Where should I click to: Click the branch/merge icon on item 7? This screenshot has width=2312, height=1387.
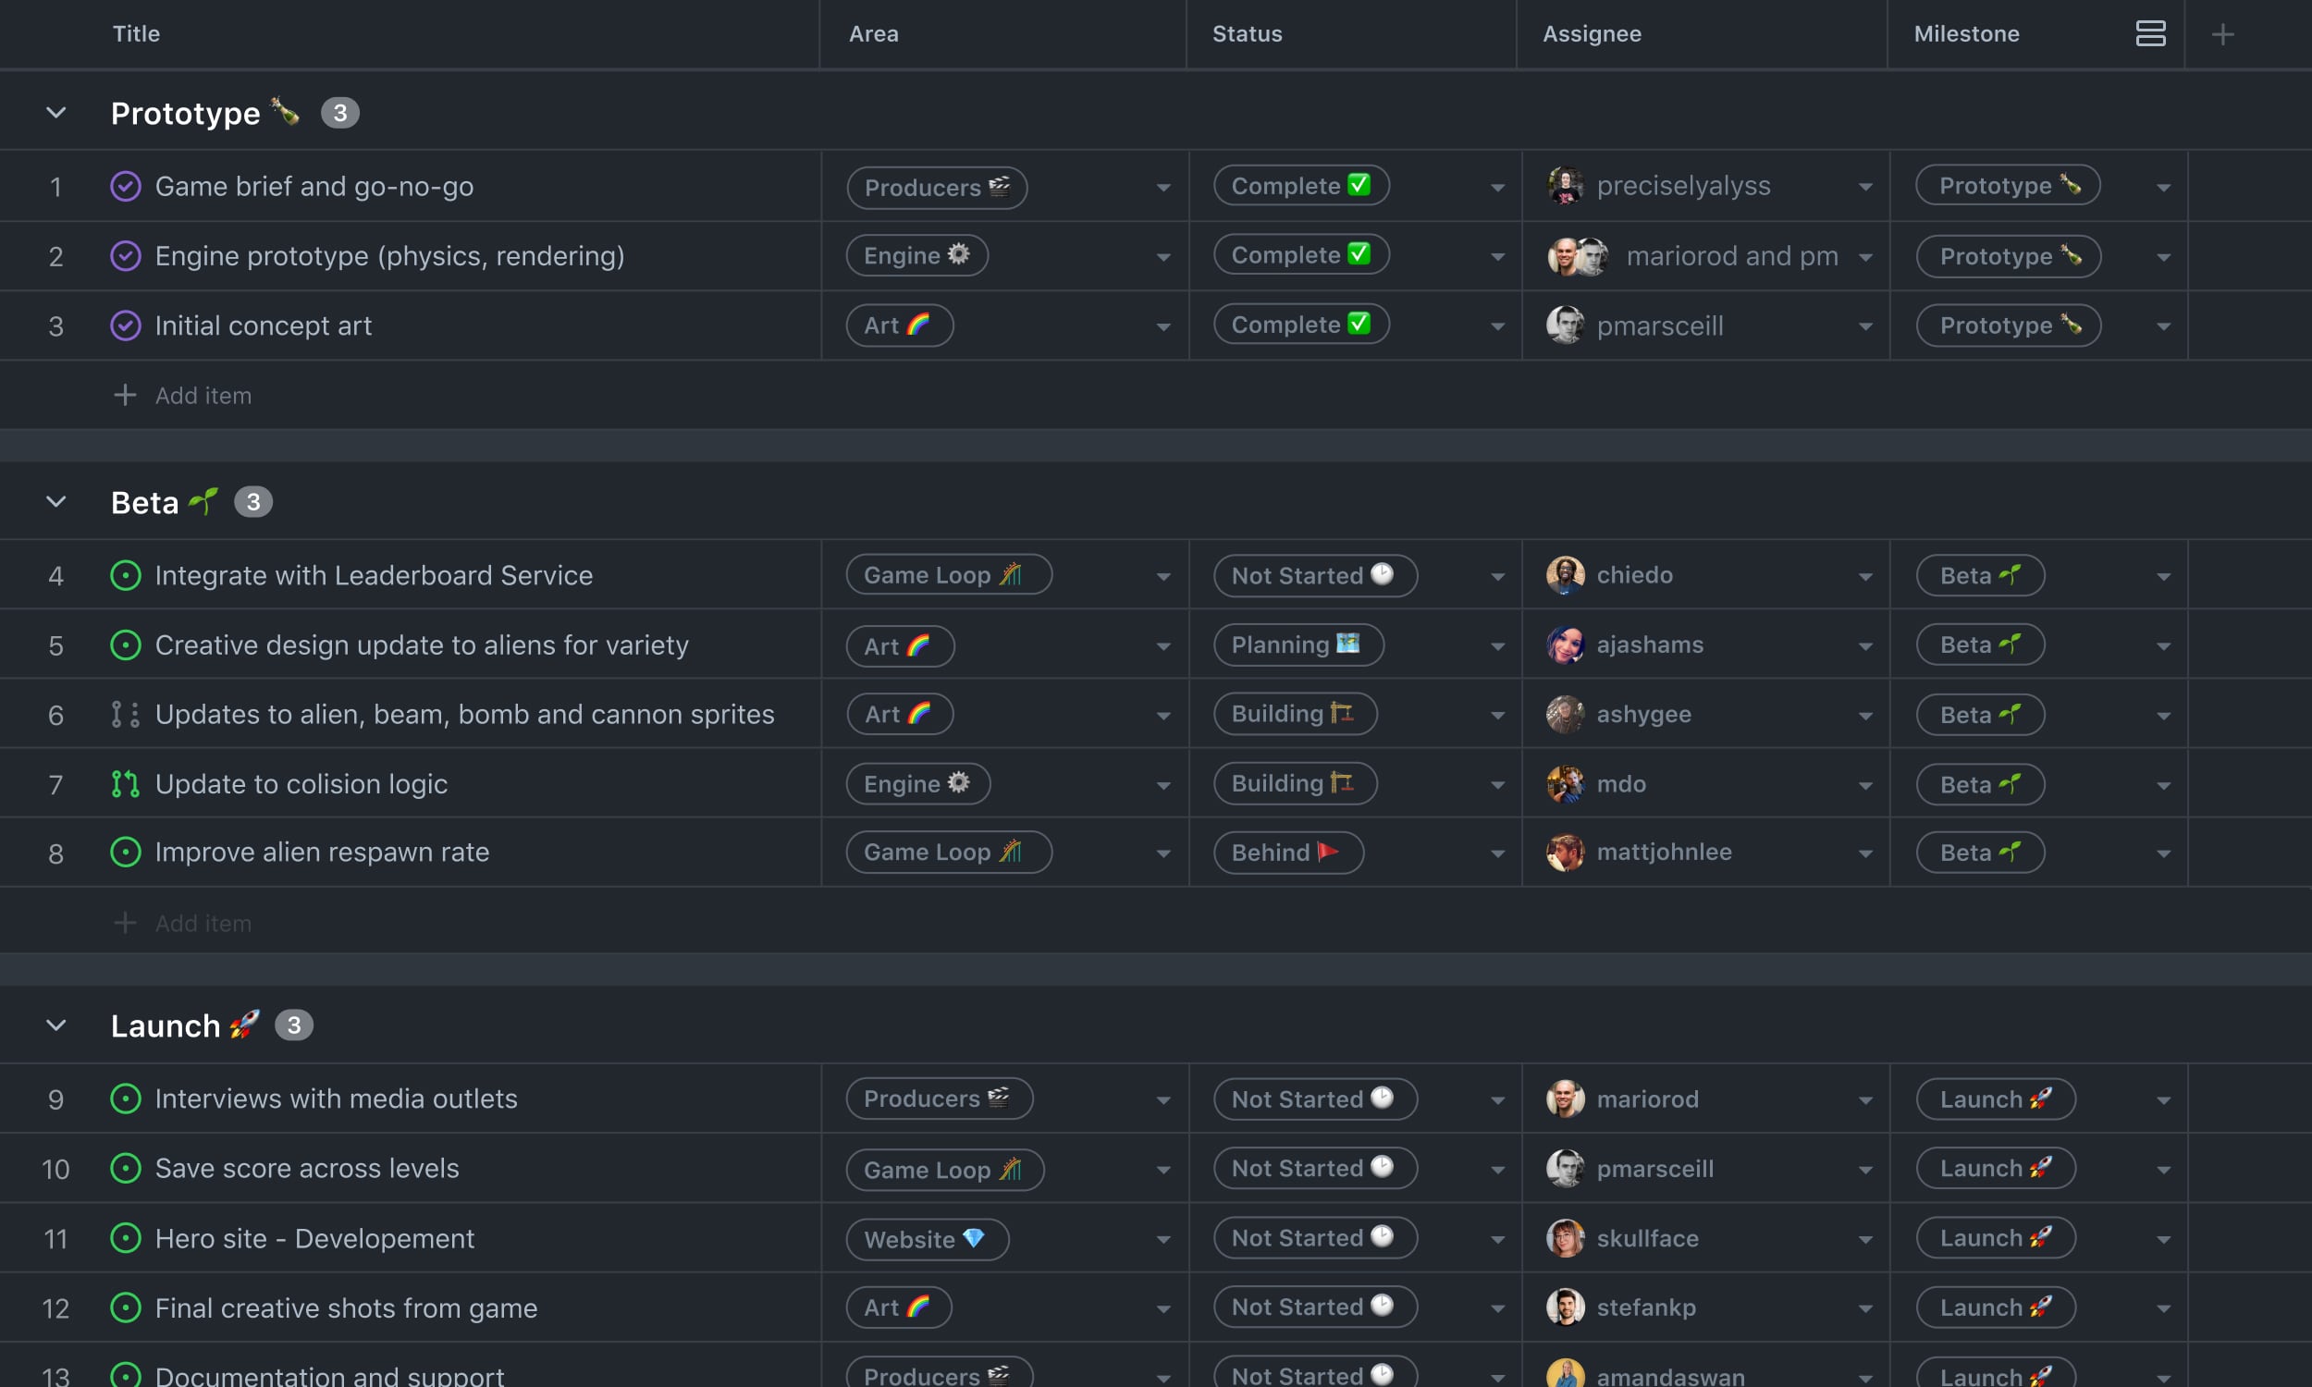click(x=124, y=782)
